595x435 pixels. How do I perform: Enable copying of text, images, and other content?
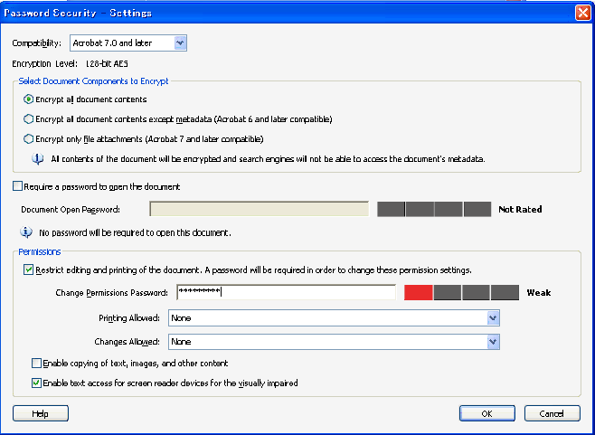[37, 363]
